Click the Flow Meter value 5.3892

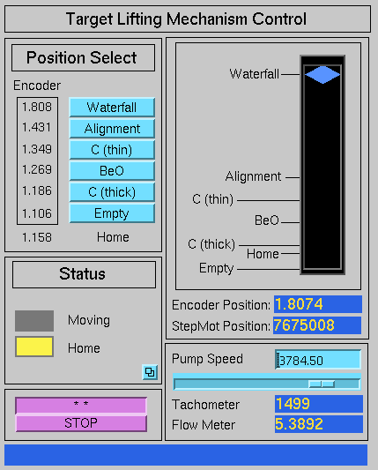pos(319,424)
